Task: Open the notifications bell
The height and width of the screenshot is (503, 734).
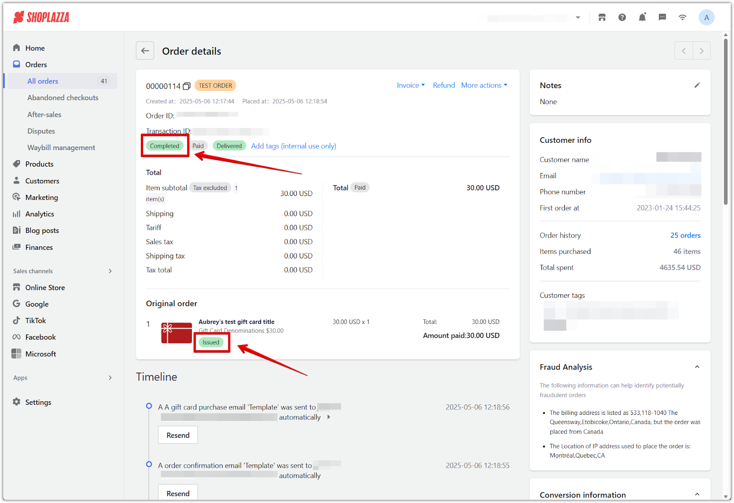Action: [642, 17]
